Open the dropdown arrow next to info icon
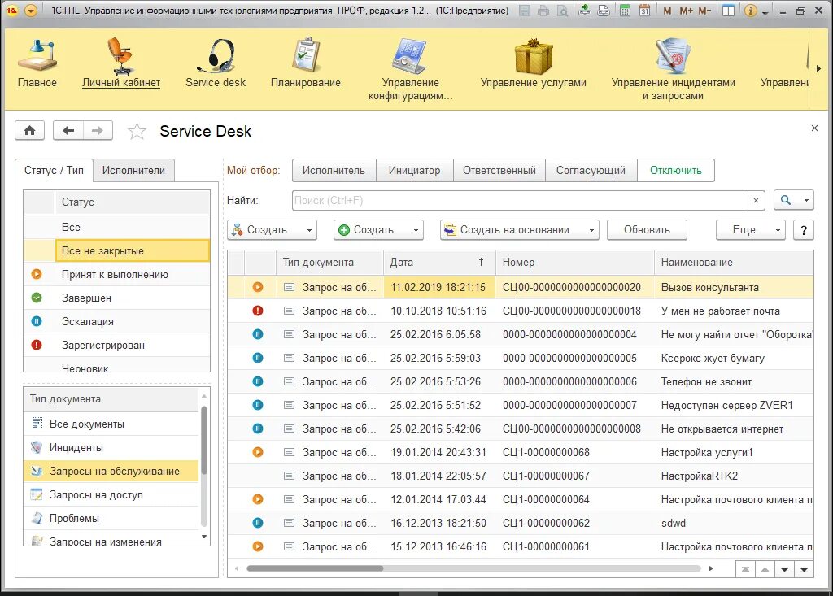Image resolution: width=833 pixels, height=596 pixels. click(765, 11)
